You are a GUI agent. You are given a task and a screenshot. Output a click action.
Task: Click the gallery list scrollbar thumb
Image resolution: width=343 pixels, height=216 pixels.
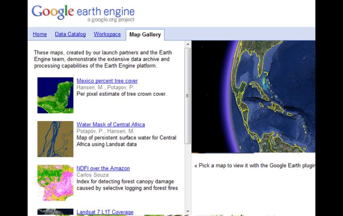pyautogui.click(x=188, y=95)
